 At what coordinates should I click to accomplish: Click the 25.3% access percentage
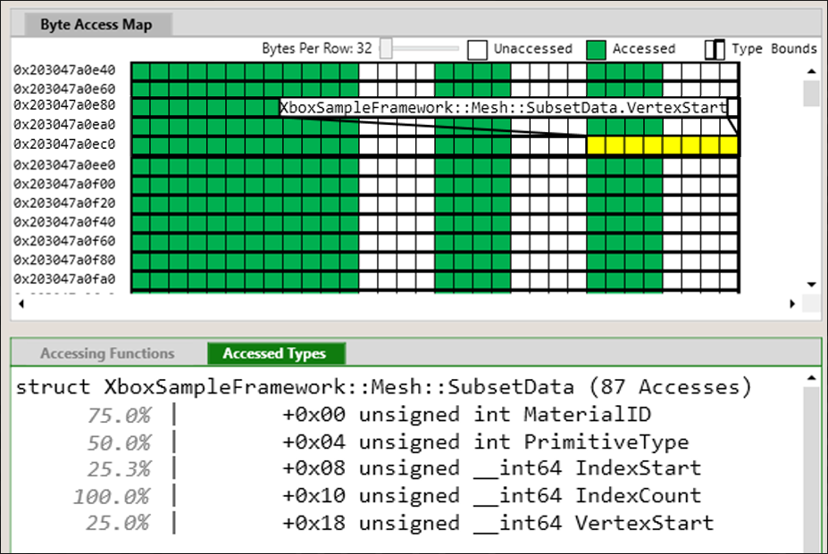[120, 469]
